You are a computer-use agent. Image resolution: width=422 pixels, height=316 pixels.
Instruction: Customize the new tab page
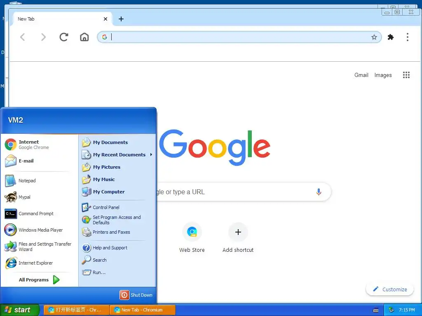(x=390, y=289)
